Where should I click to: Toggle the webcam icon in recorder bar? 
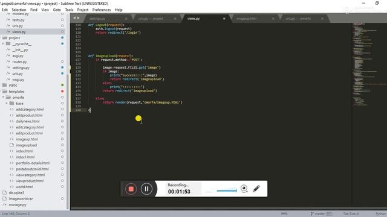click(244, 189)
